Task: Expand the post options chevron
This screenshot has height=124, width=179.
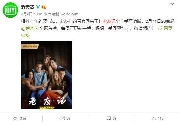Action: click(x=172, y=4)
